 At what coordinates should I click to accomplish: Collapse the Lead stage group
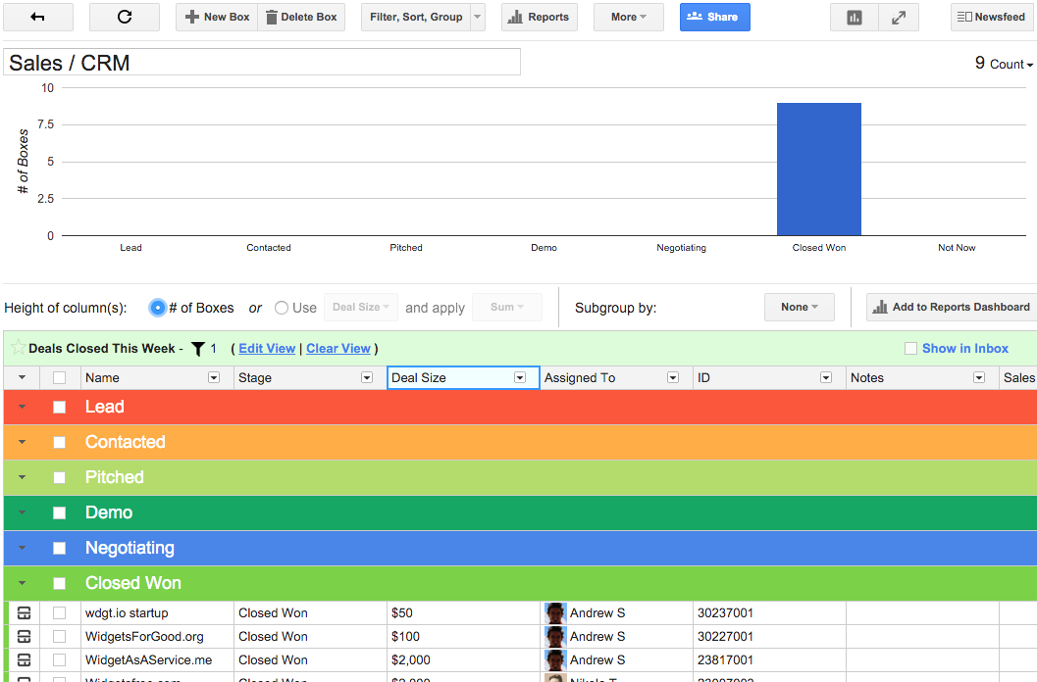[x=22, y=407]
